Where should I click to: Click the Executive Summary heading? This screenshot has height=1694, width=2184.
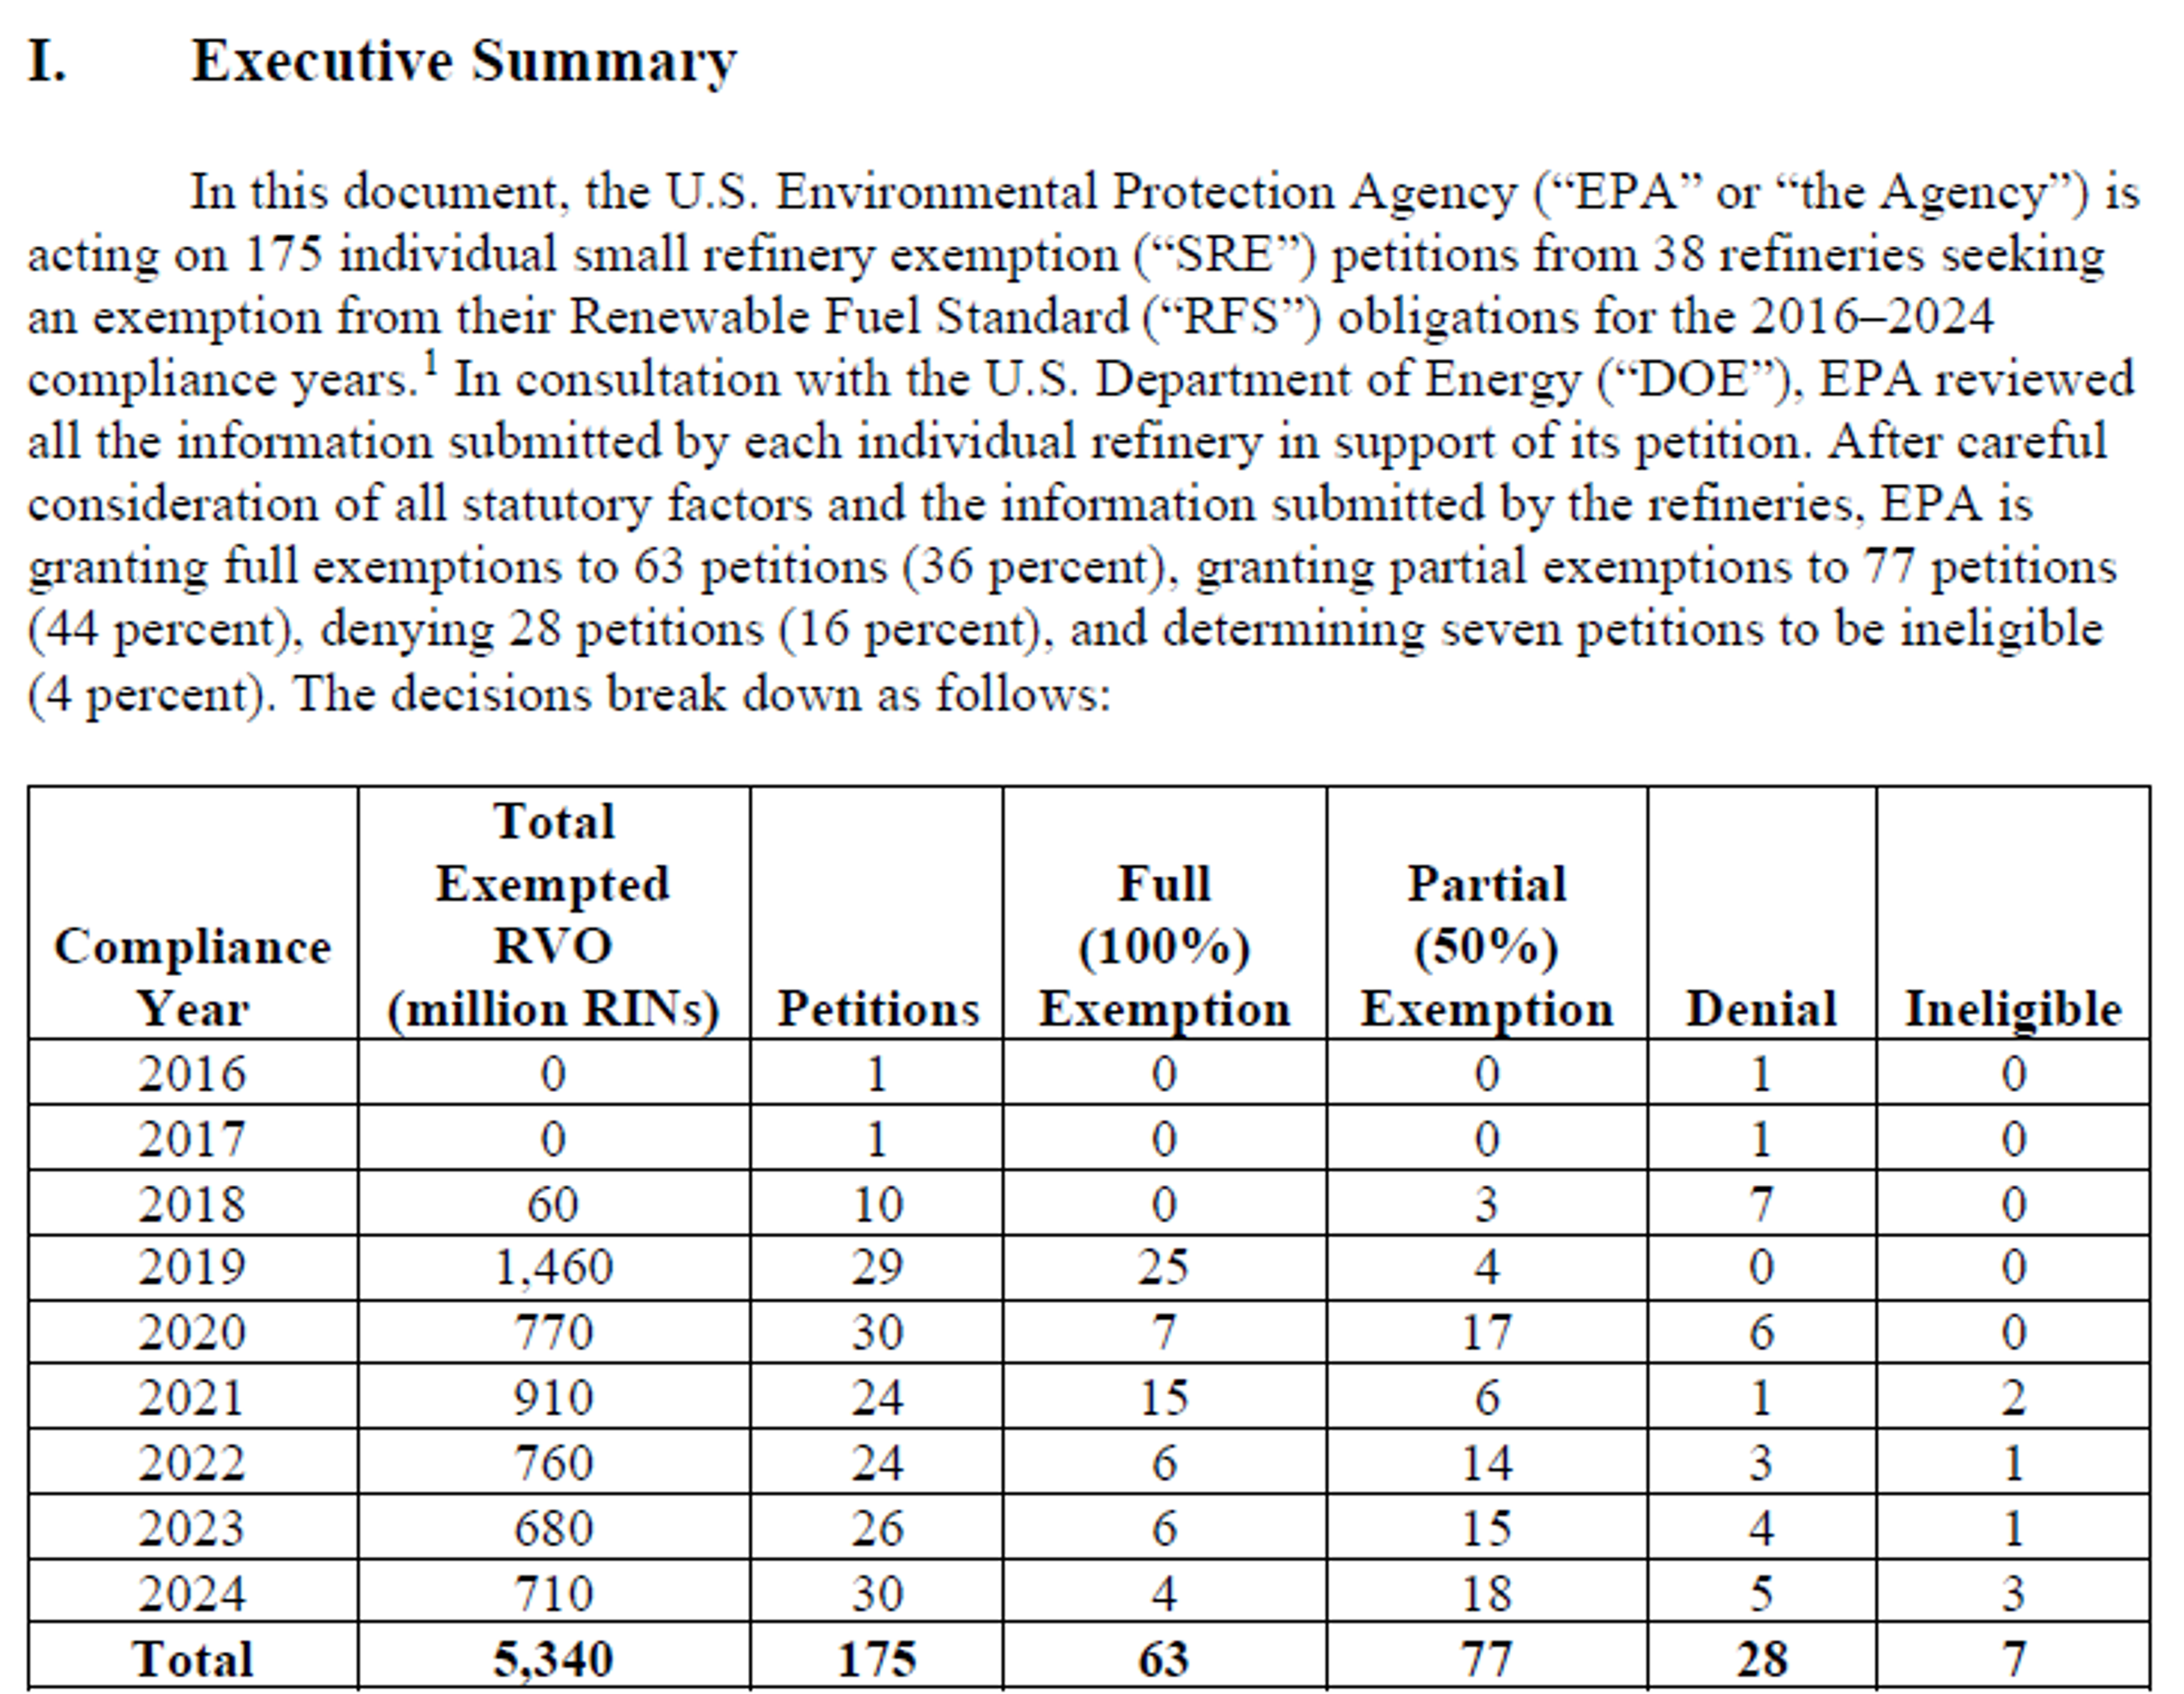coord(382,61)
